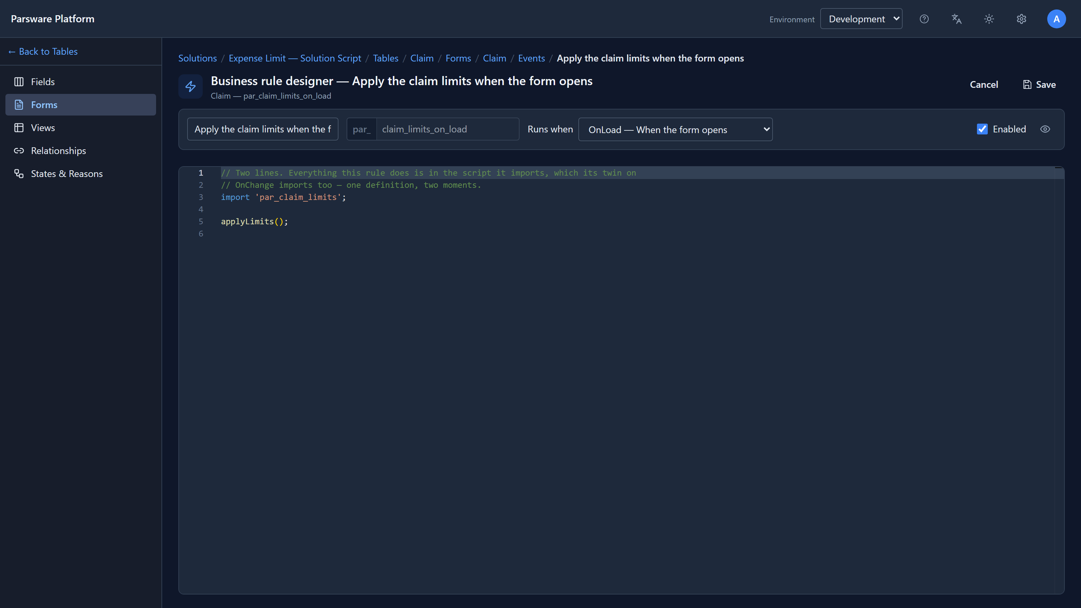
Task: Open Expense Limit — Solution Script breadcrumb
Action: pyautogui.click(x=295, y=58)
